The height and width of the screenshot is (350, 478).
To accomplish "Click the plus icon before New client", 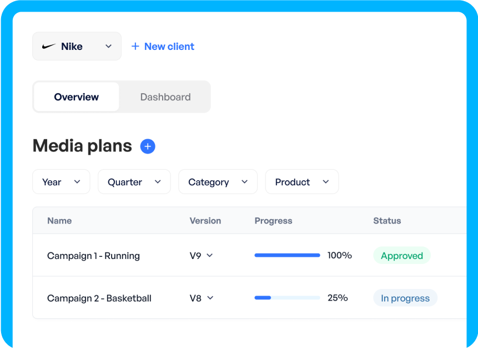I will 135,47.
